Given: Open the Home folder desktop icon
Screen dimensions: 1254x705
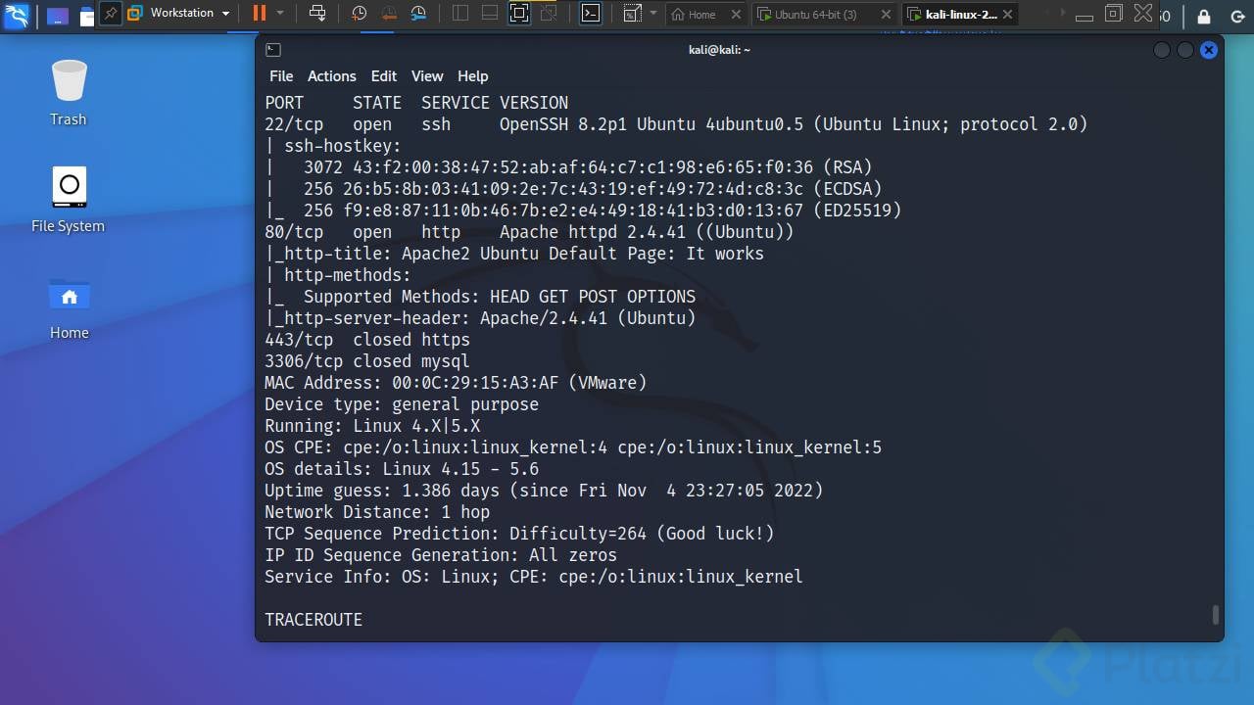Looking at the screenshot, I should tap(70, 307).
